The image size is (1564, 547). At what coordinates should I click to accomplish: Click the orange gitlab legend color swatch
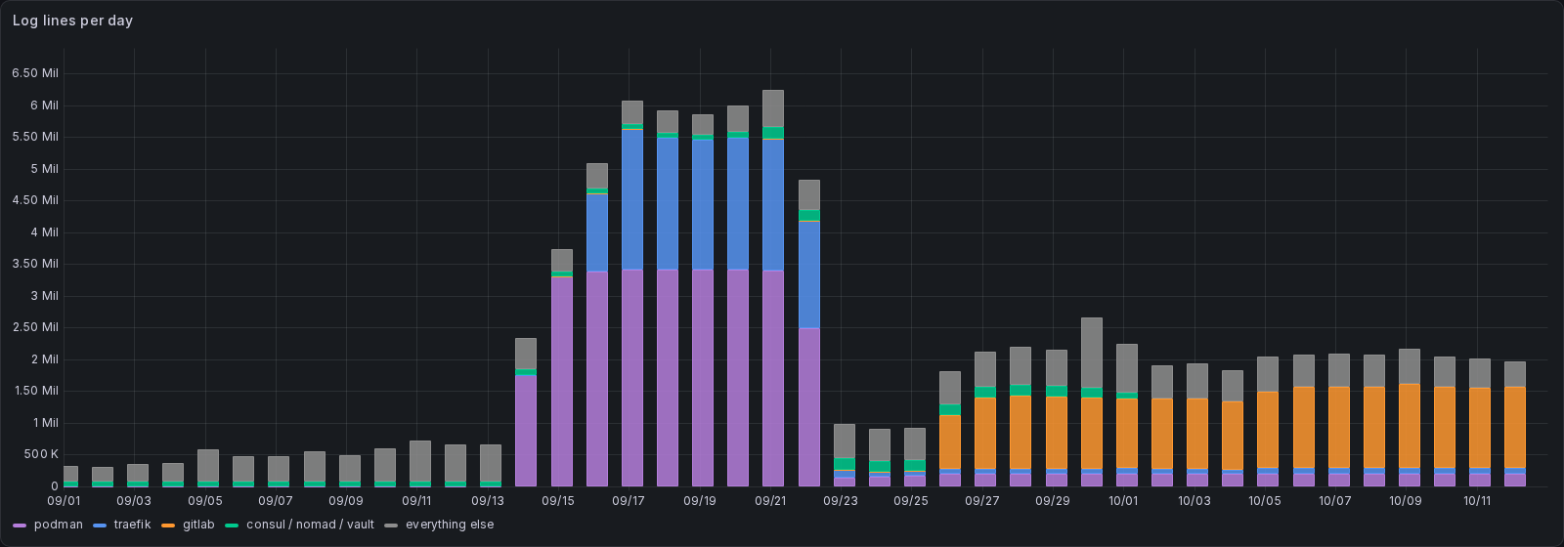168,526
